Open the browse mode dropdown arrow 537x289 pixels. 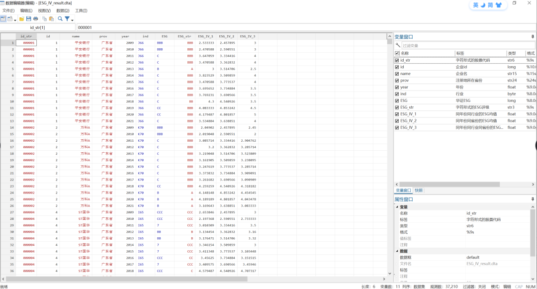(15, 20)
